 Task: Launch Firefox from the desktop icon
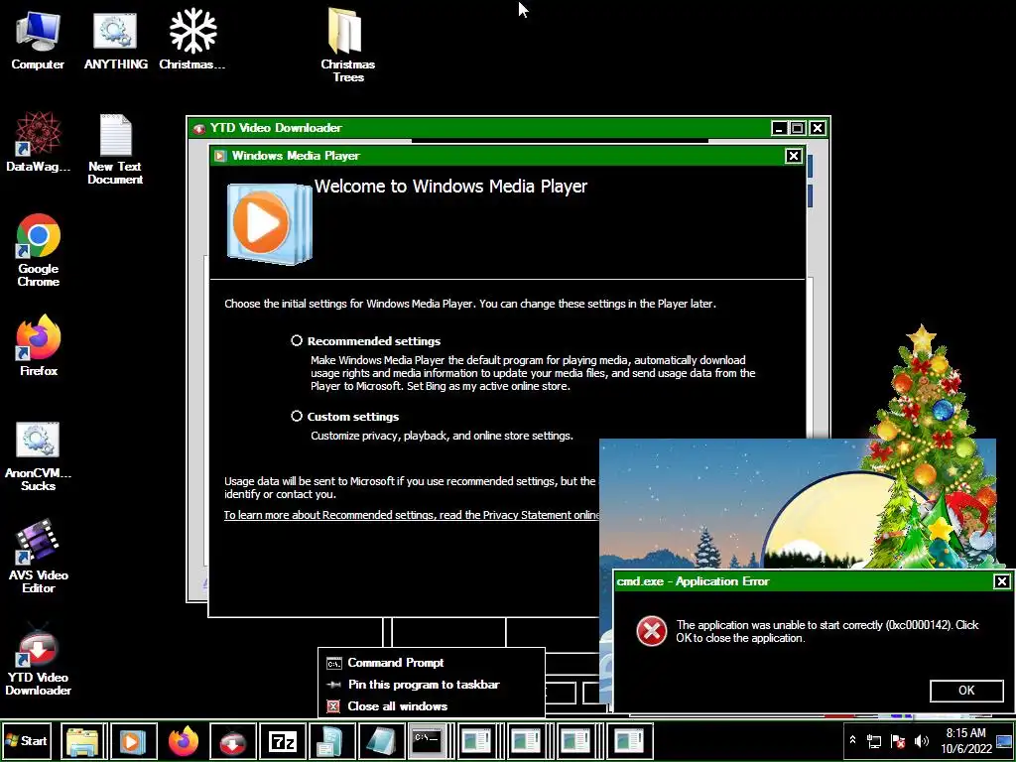pyautogui.click(x=39, y=345)
